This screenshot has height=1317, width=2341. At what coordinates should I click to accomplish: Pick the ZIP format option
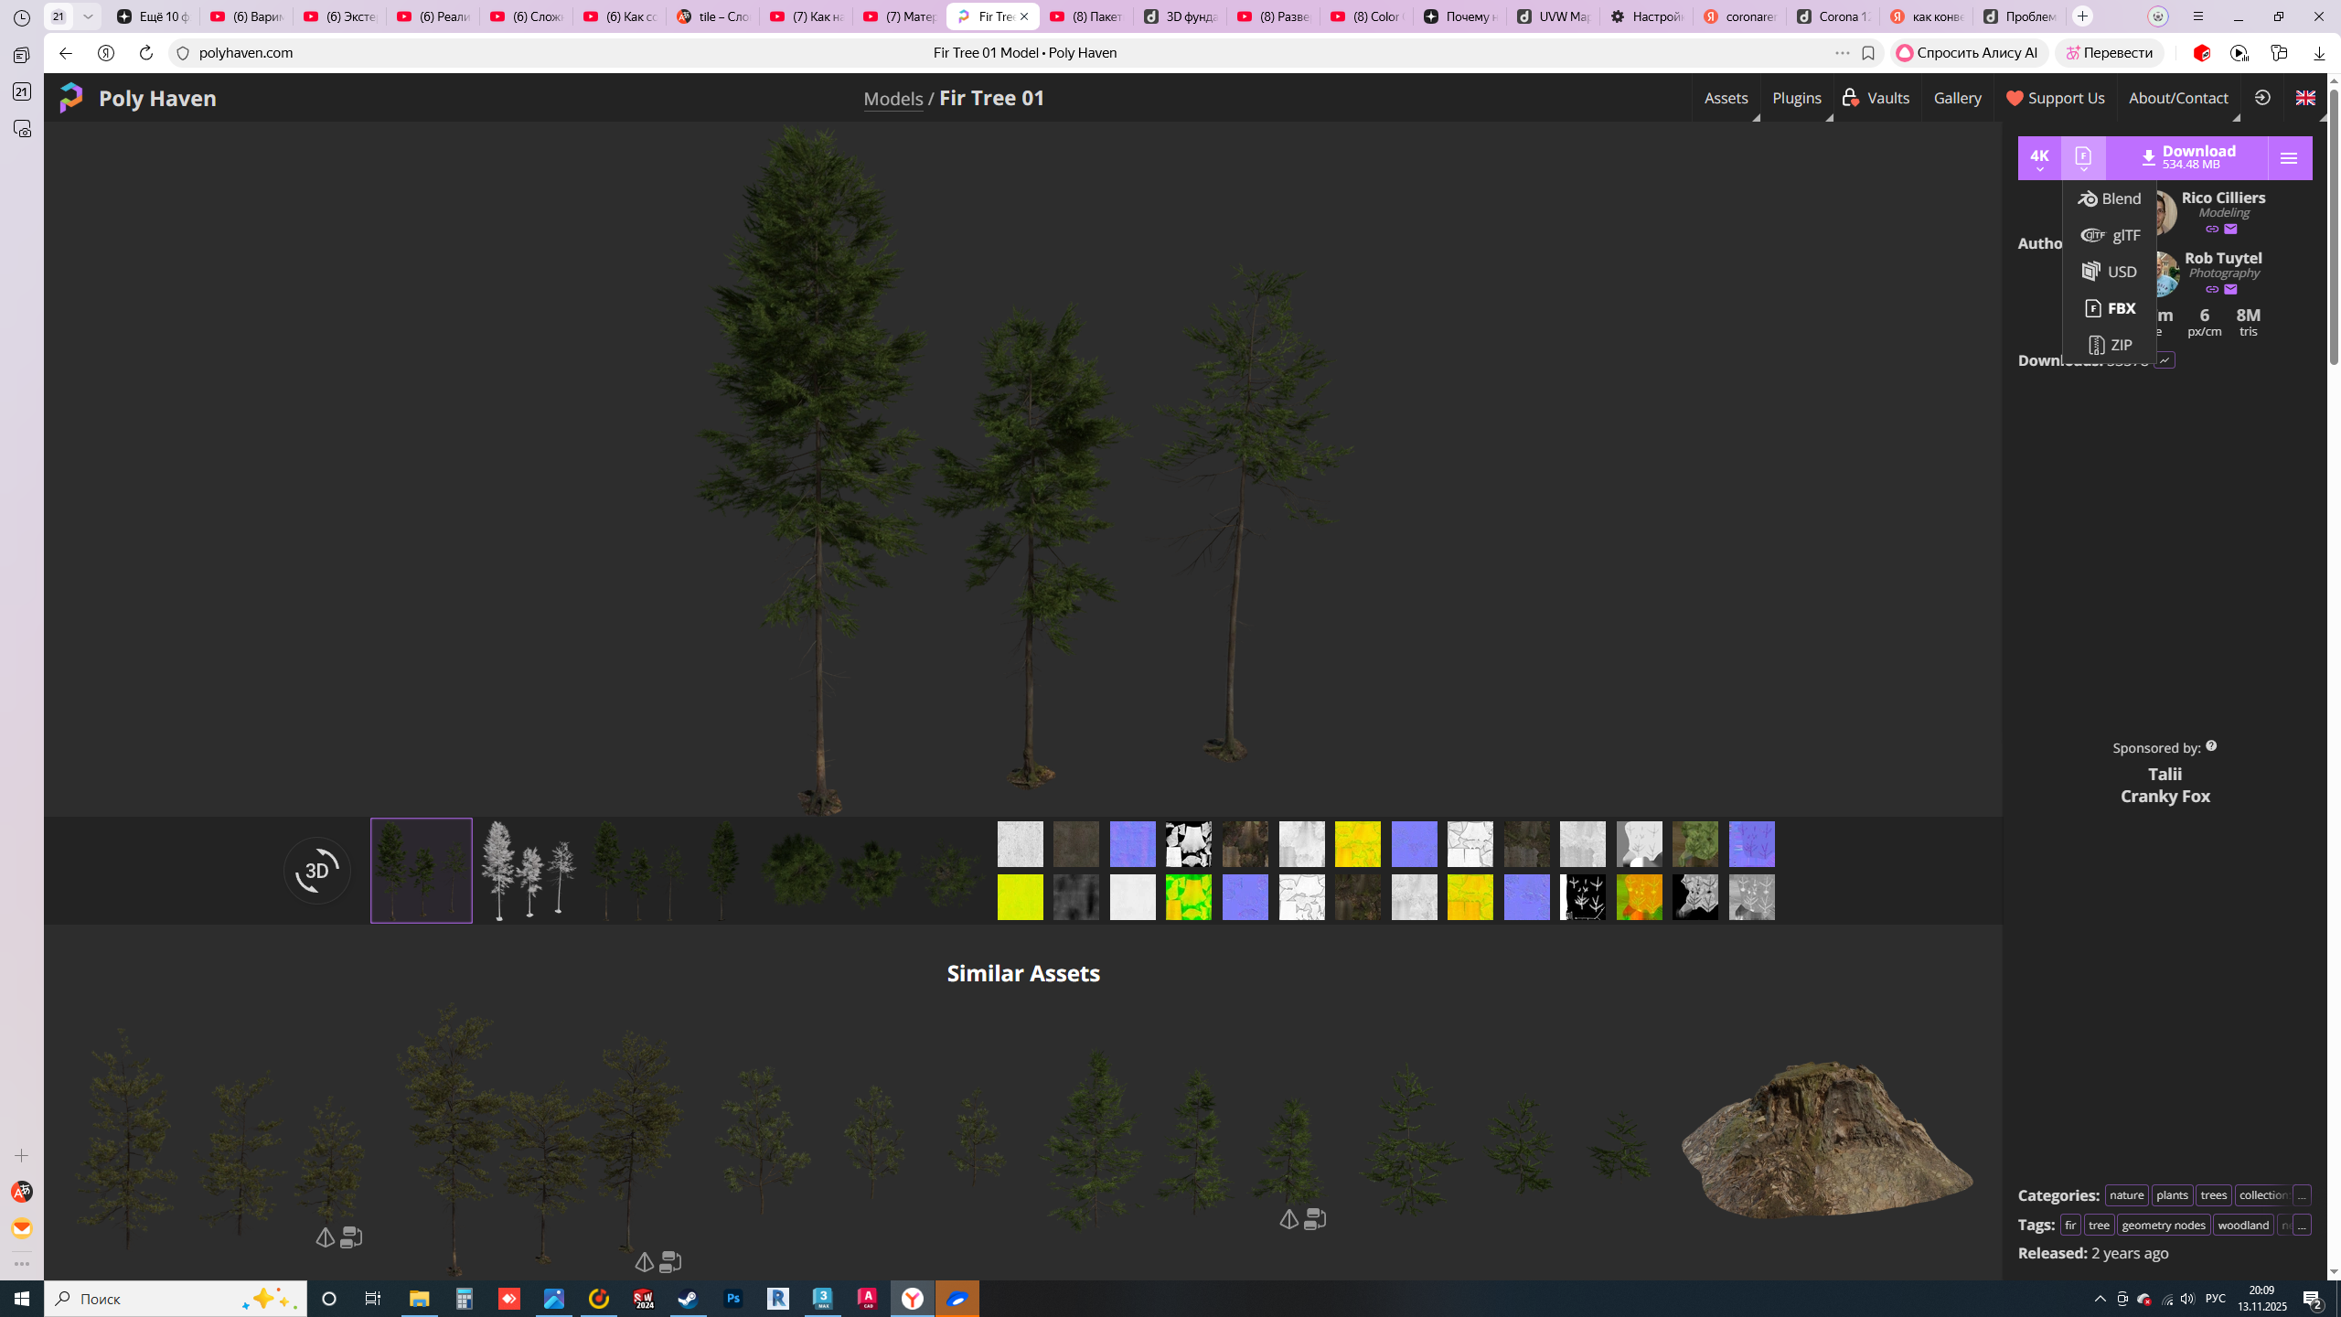tap(2111, 345)
